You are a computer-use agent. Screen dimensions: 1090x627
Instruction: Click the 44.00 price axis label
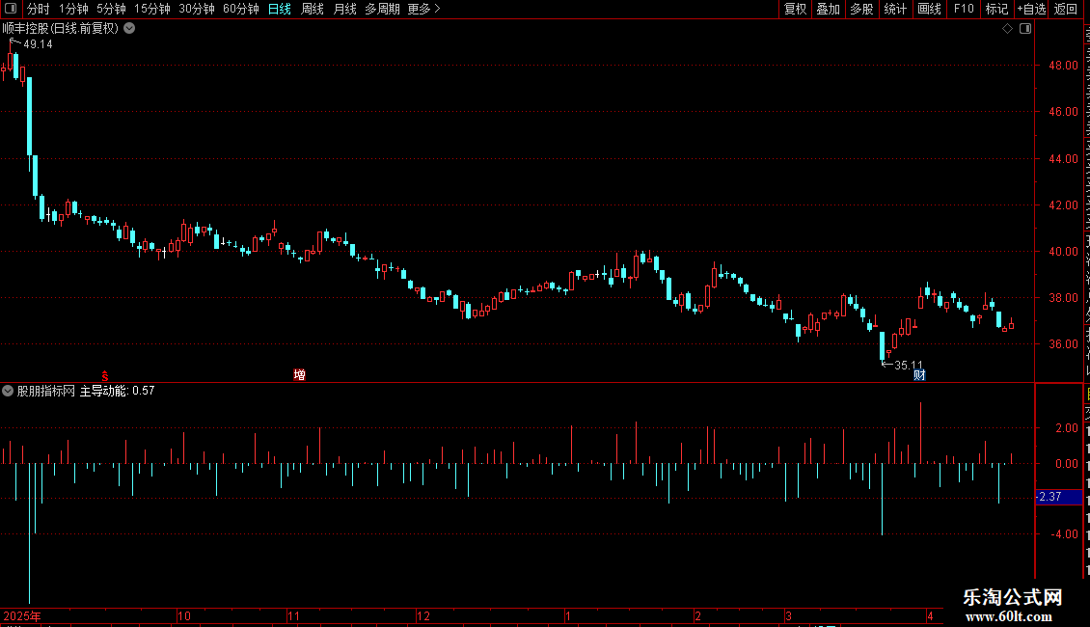[1064, 158]
